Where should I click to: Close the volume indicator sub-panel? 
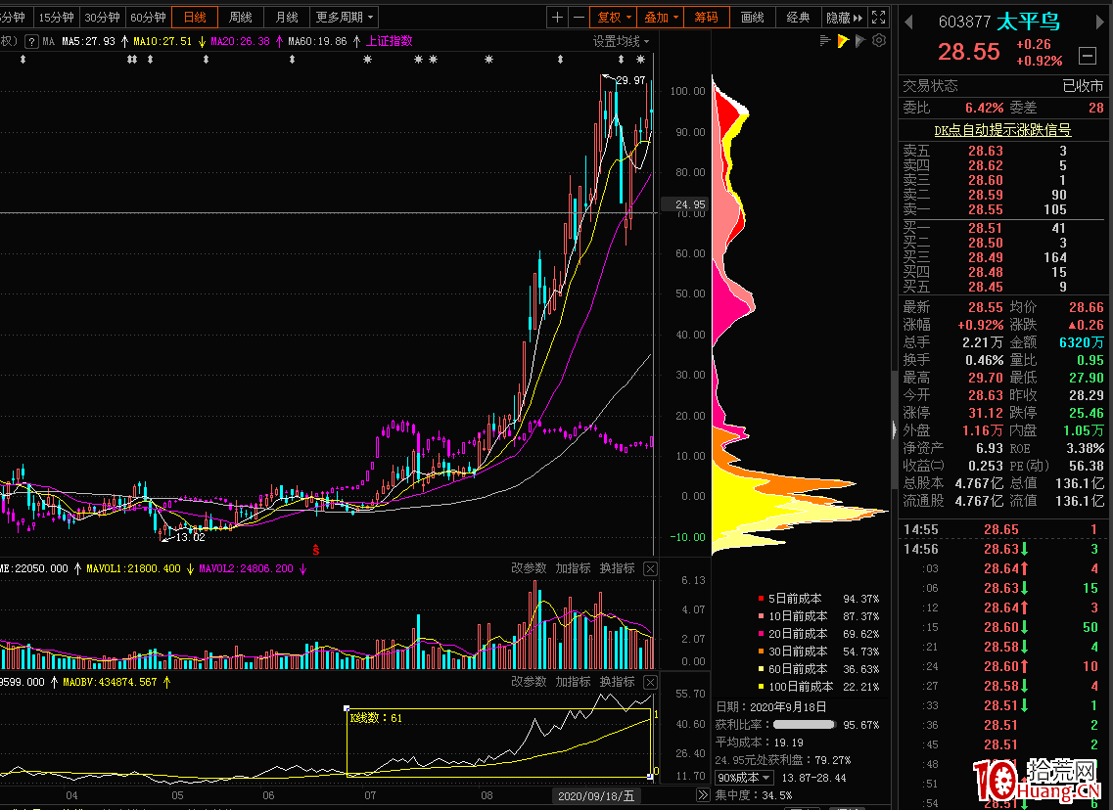pyautogui.click(x=650, y=568)
